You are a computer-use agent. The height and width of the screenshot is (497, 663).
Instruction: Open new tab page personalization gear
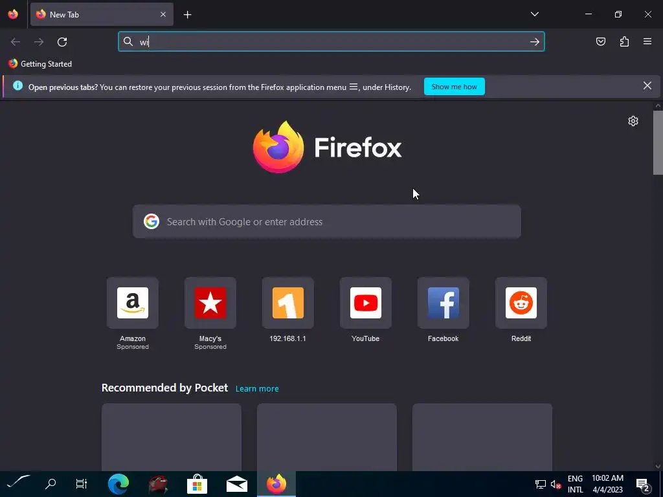633,121
